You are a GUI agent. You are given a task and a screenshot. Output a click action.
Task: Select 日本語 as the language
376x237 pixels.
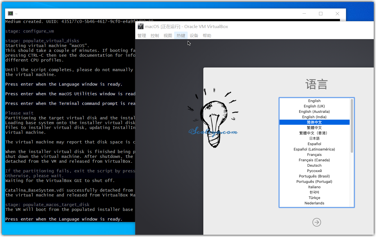314,139
